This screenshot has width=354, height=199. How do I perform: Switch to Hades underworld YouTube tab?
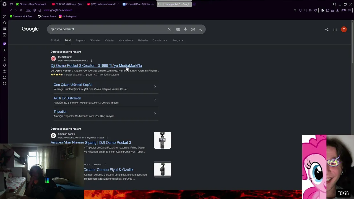103,4
